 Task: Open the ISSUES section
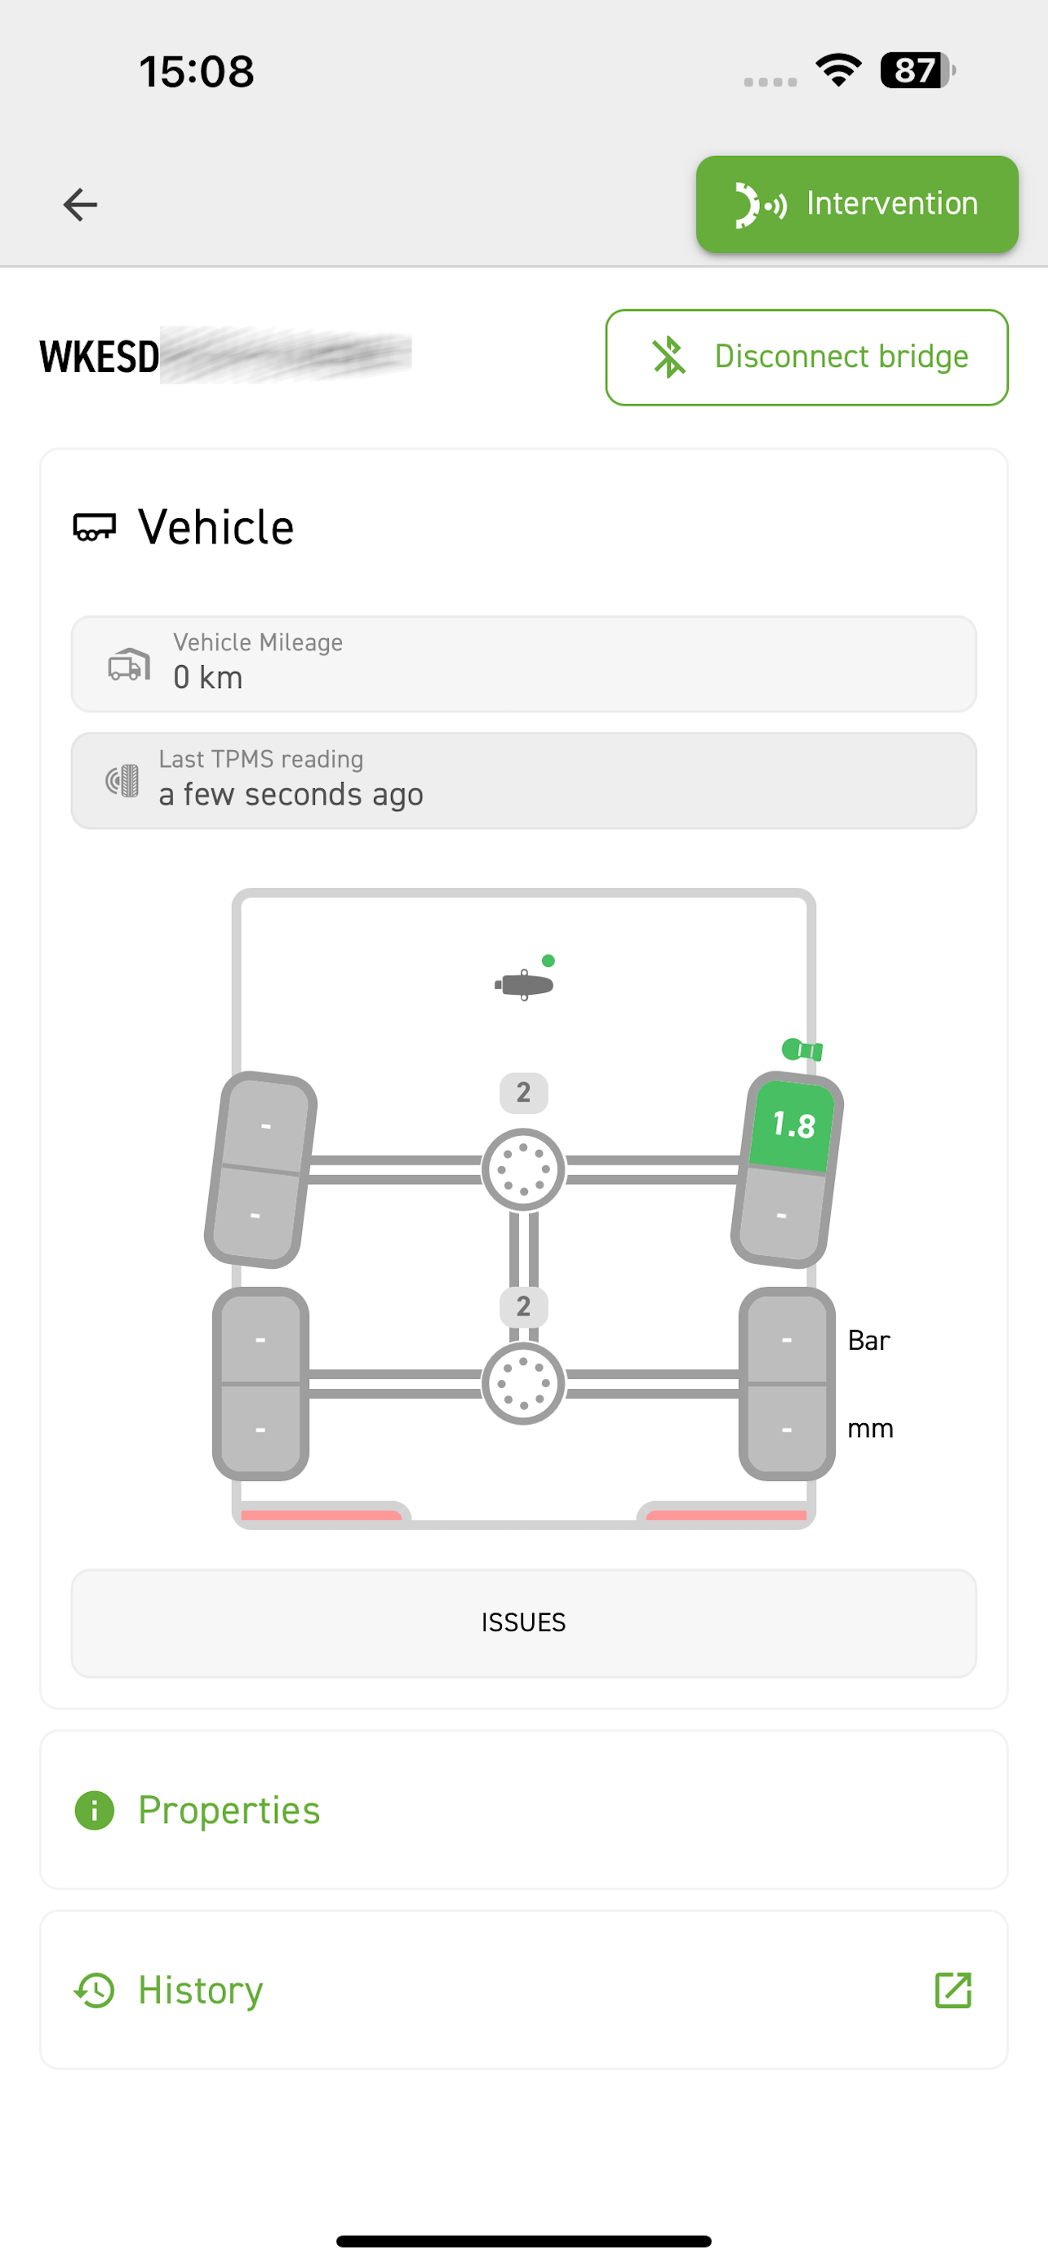(523, 1623)
